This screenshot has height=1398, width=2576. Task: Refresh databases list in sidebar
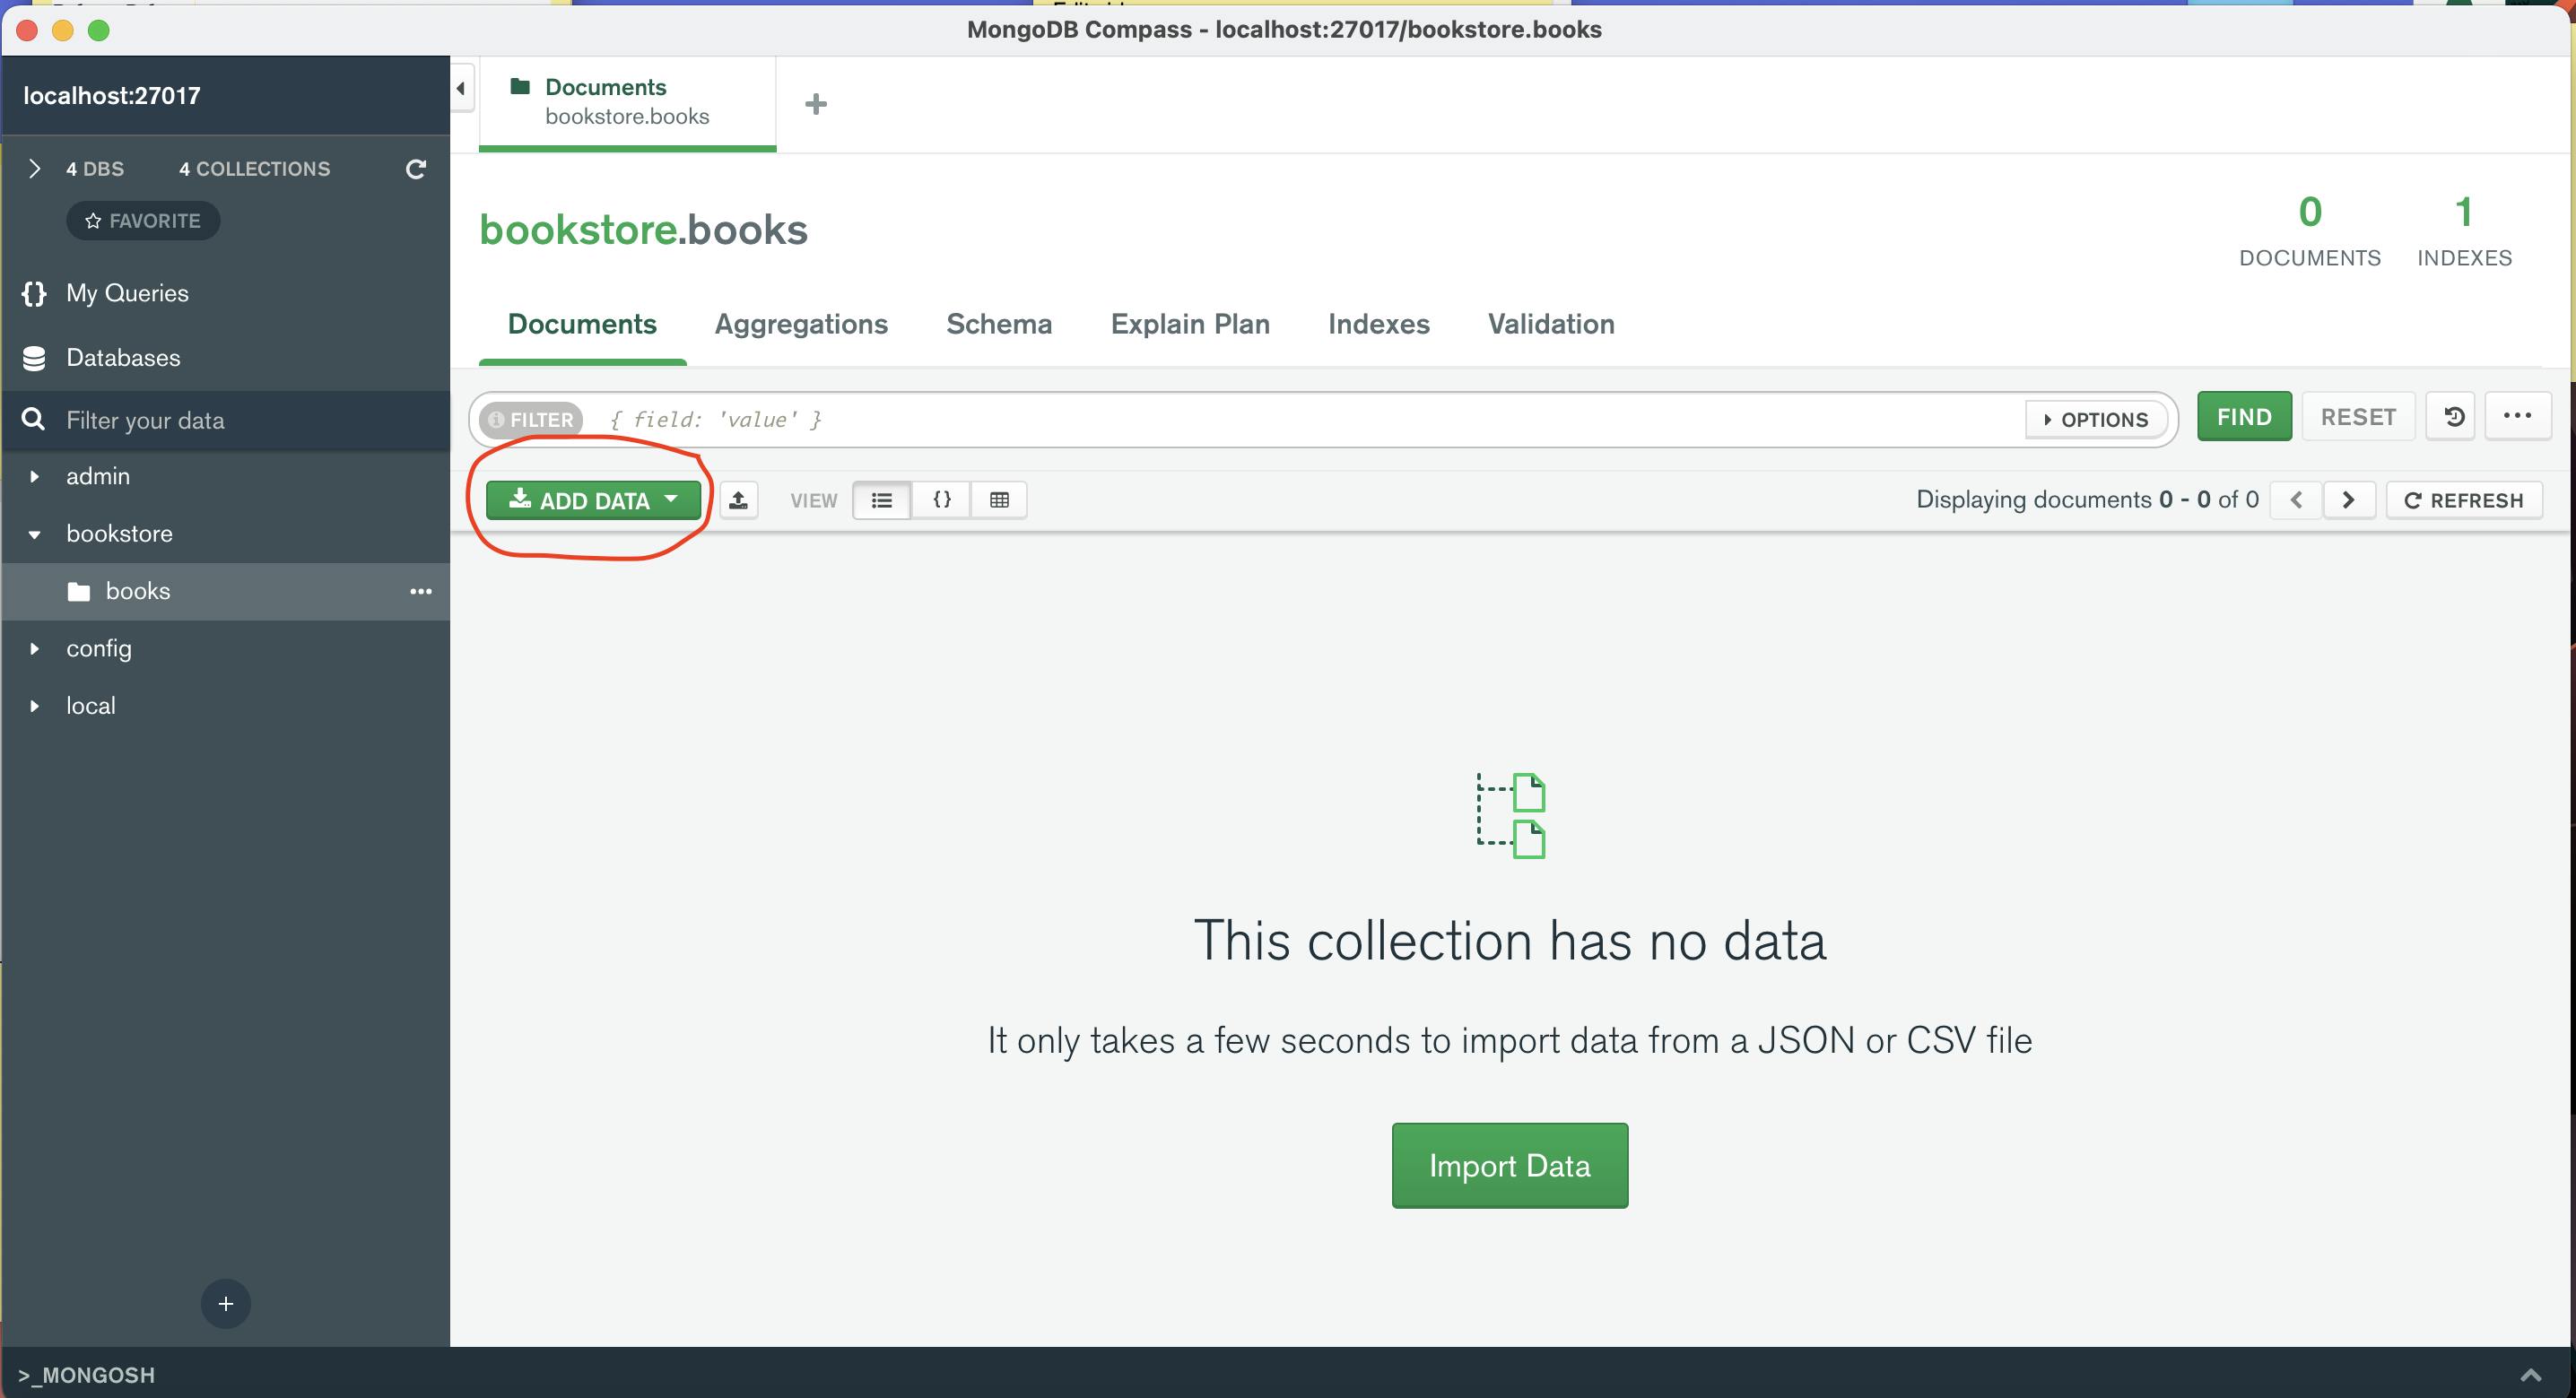point(416,169)
